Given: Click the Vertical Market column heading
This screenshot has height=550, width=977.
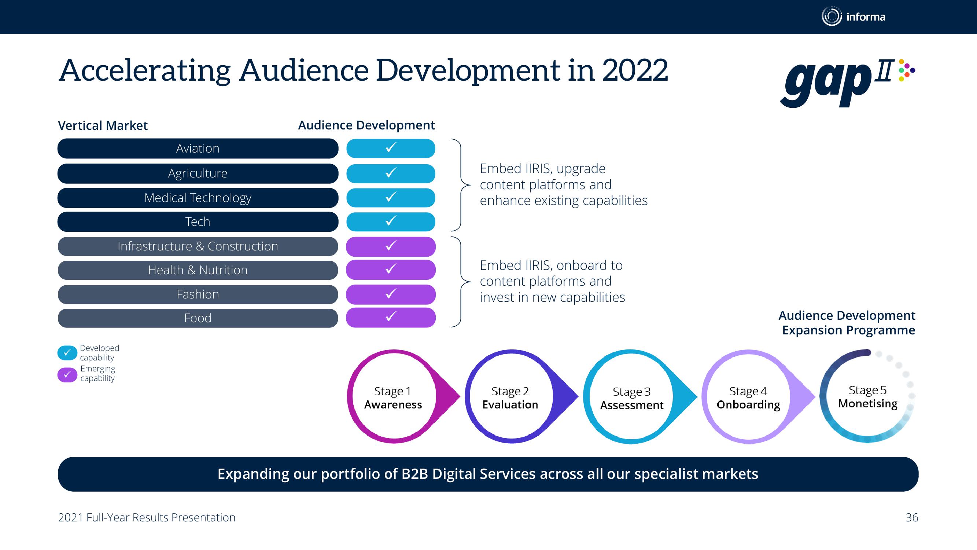Looking at the screenshot, I should tap(103, 126).
